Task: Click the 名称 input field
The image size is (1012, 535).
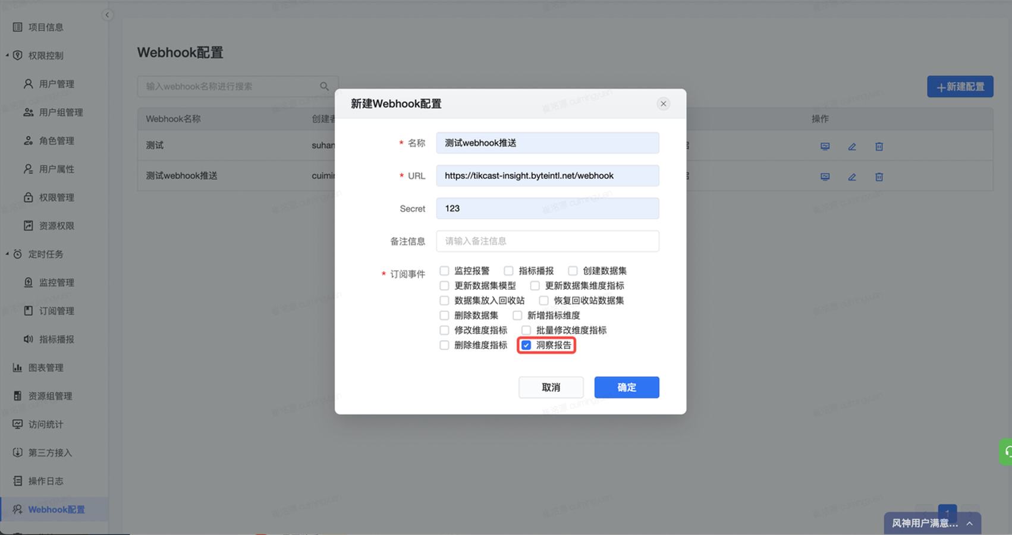Action: coord(548,143)
